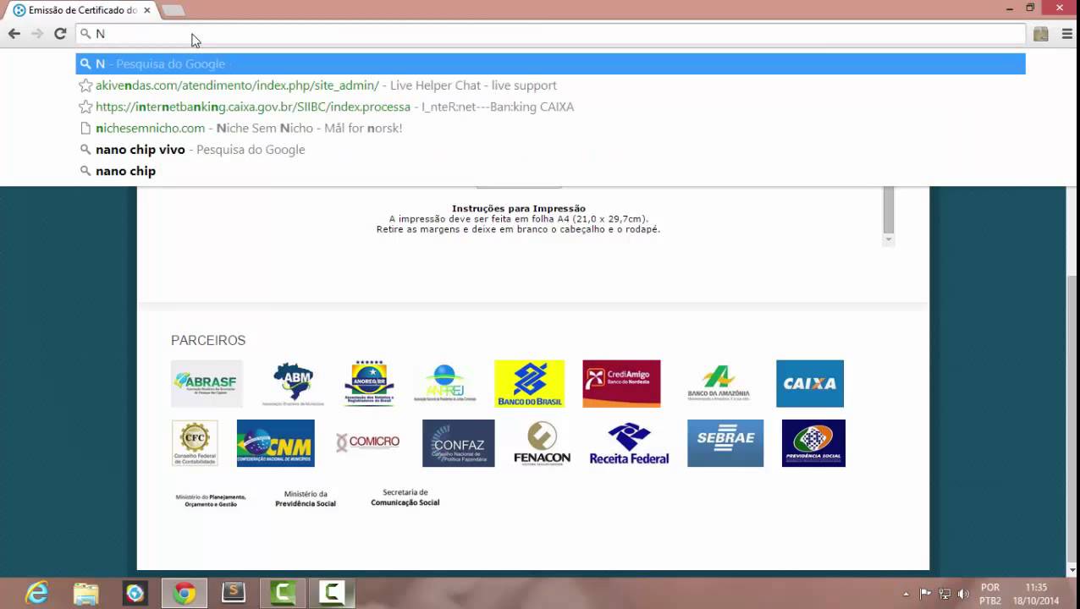This screenshot has height=609, width=1080.
Task: Click the CFC Conselho Federal logo
Action: click(195, 443)
